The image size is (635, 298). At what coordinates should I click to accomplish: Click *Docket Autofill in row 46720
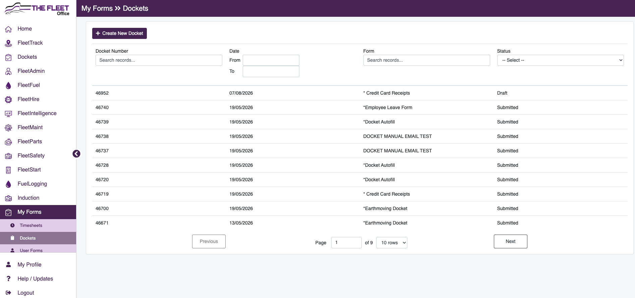(379, 180)
